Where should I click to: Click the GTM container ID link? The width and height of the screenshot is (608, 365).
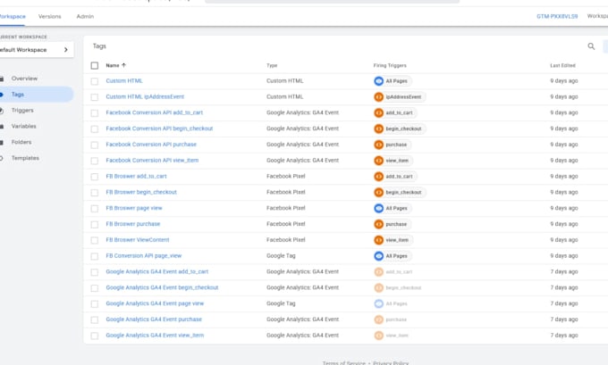point(557,16)
